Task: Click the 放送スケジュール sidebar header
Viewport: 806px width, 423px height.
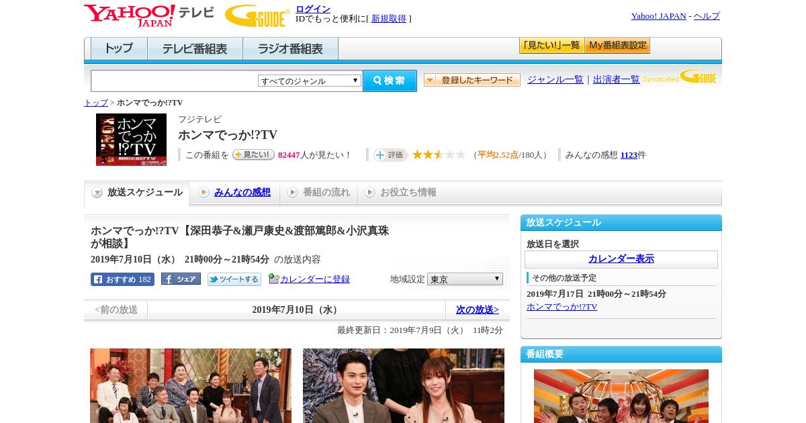Action: click(x=621, y=222)
